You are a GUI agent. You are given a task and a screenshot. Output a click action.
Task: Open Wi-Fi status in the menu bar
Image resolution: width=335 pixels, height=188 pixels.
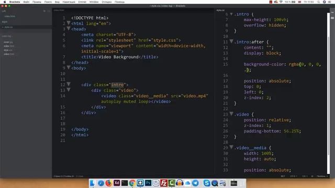pos(281,2)
